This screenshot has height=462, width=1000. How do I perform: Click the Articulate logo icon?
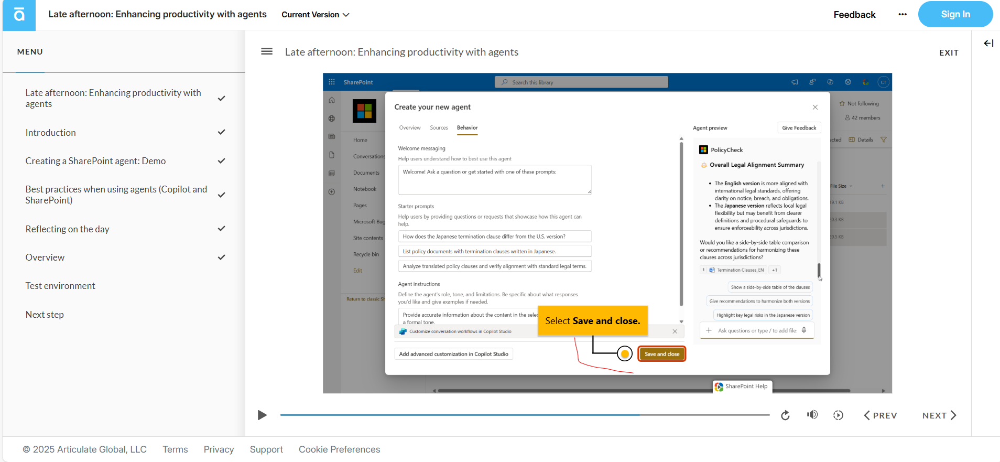pyautogui.click(x=19, y=15)
